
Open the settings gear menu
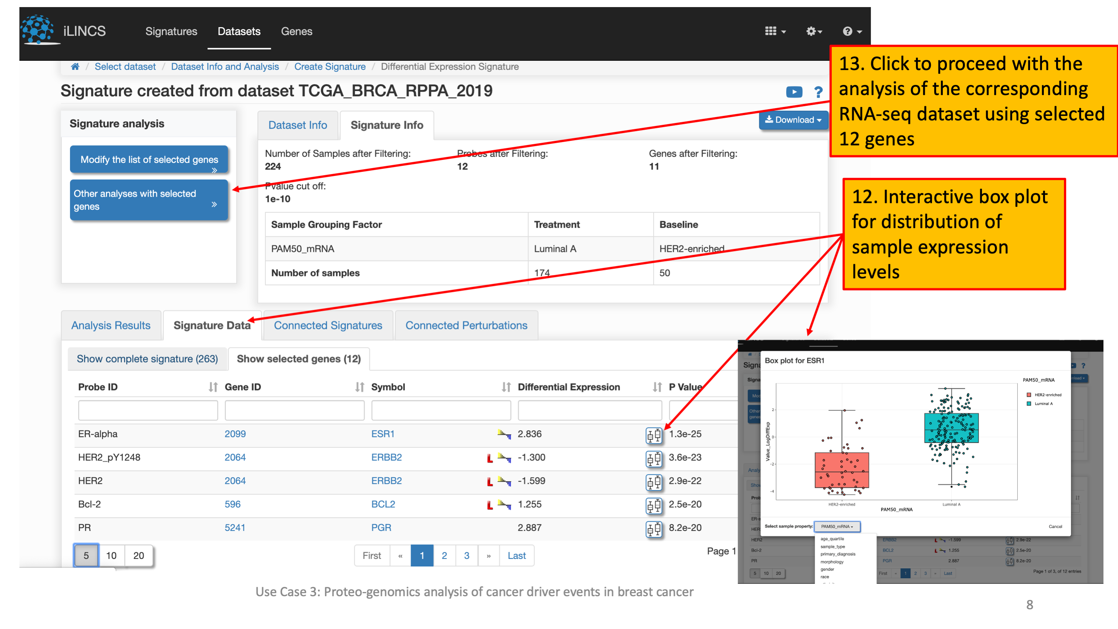814,31
